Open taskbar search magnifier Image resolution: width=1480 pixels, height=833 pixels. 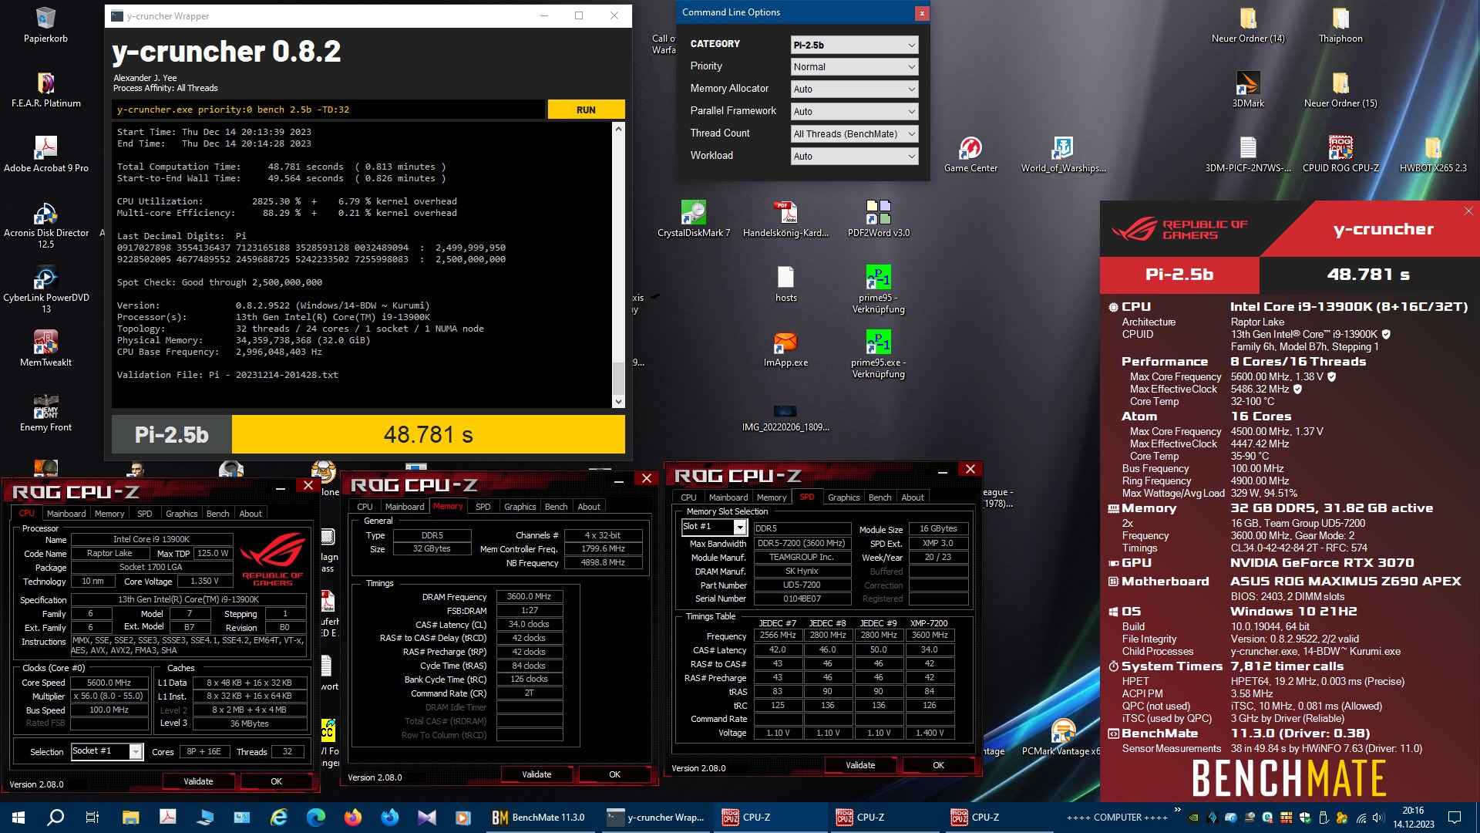(55, 818)
